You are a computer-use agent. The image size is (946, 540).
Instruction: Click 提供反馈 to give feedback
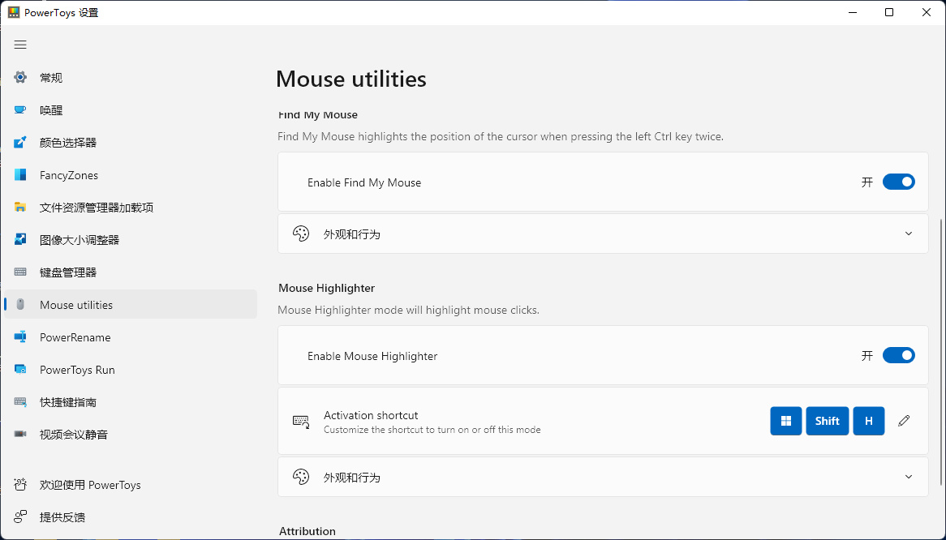tap(62, 517)
